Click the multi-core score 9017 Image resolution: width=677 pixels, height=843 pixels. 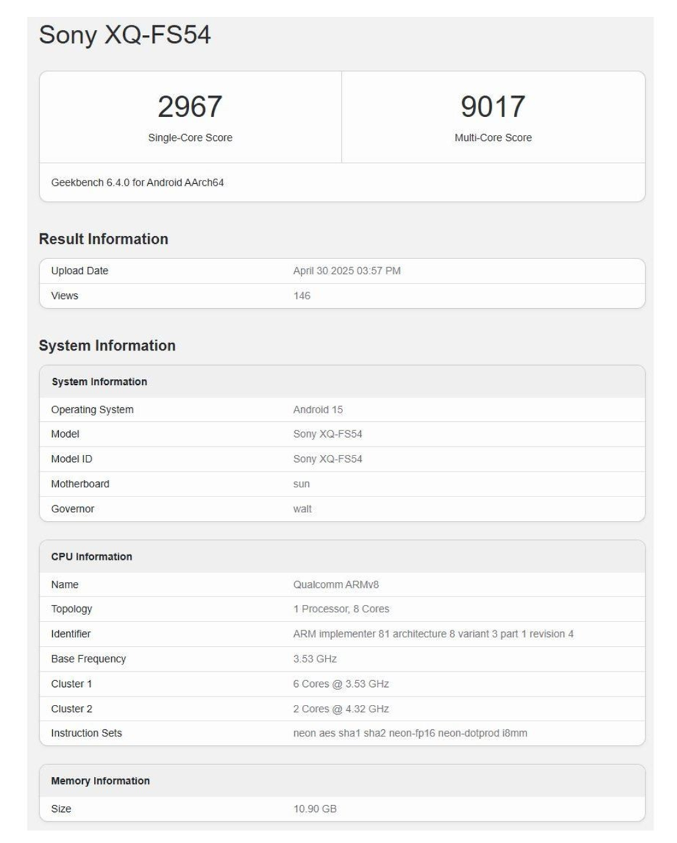pyautogui.click(x=493, y=106)
